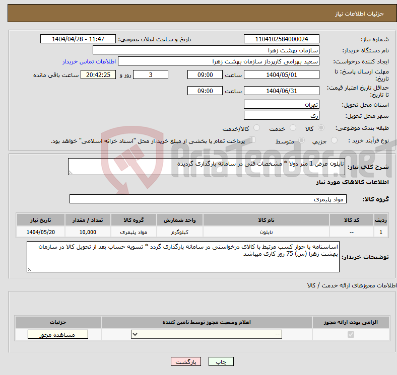
Task: Click the بازگشت back button
Action: [186, 362]
